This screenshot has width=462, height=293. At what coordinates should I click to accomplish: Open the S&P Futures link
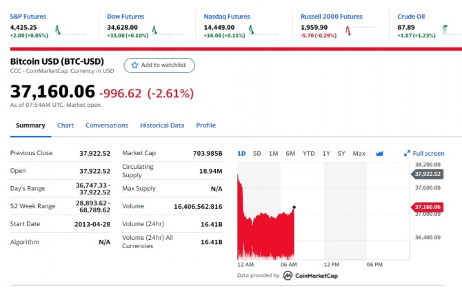(28, 16)
